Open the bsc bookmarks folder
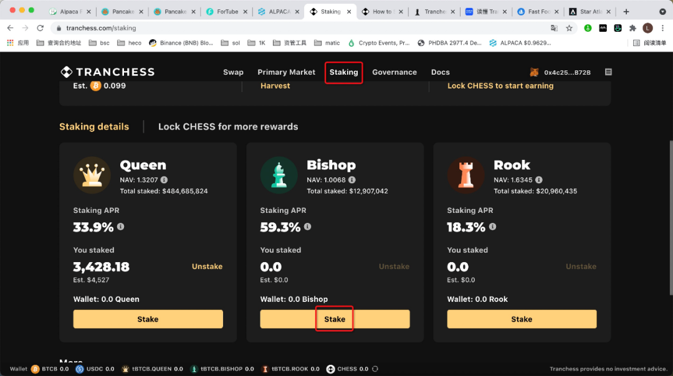The height and width of the screenshot is (376, 673). [x=99, y=43]
